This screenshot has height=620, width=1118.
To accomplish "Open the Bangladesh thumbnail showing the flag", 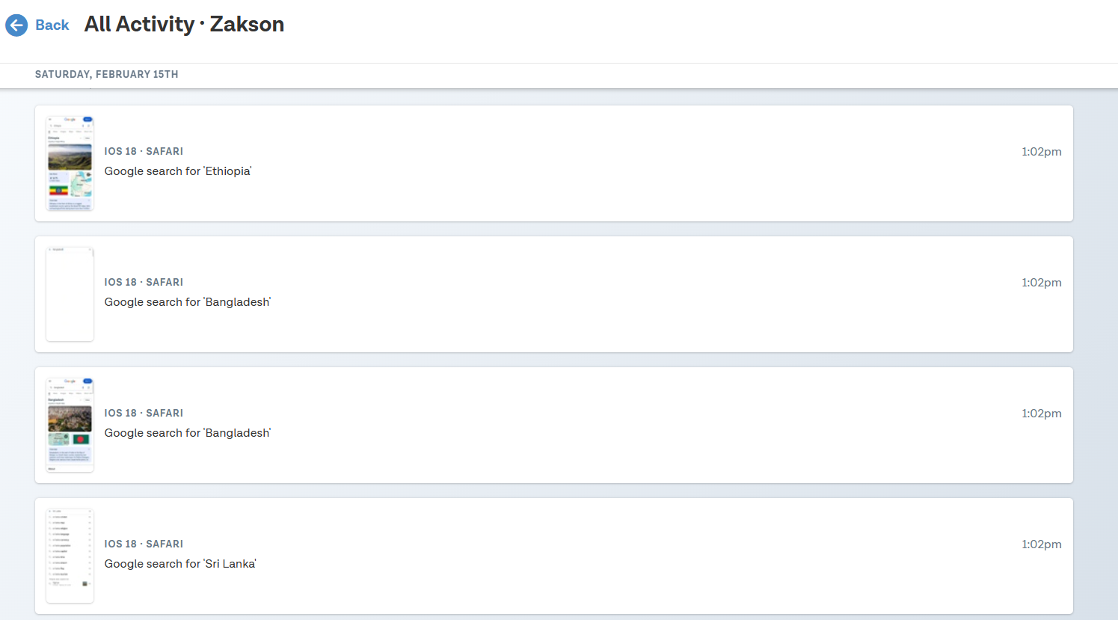I will click(70, 425).
